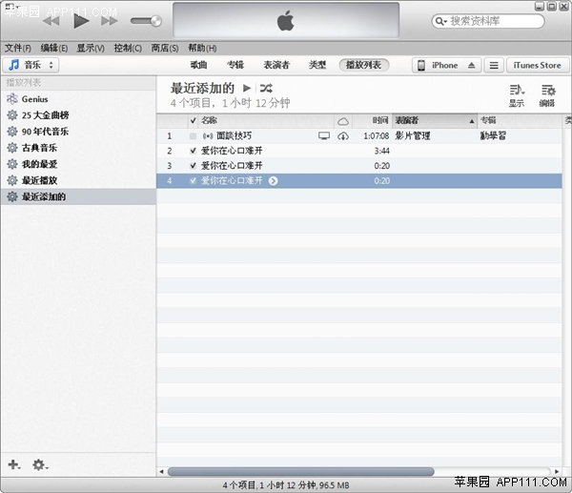Click the download cloud icon on the 面談技巧 row
The height and width of the screenshot is (493, 572).
(x=343, y=136)
